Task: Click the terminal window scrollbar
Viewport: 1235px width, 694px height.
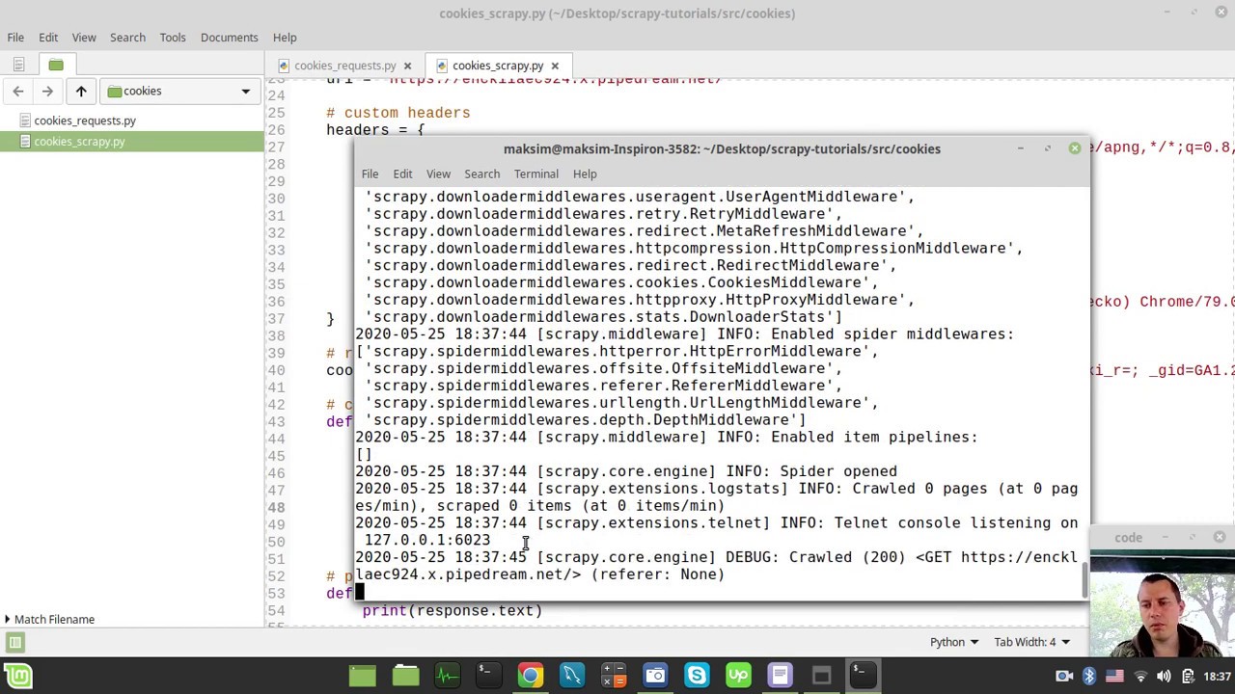Action: [1084, 578]
